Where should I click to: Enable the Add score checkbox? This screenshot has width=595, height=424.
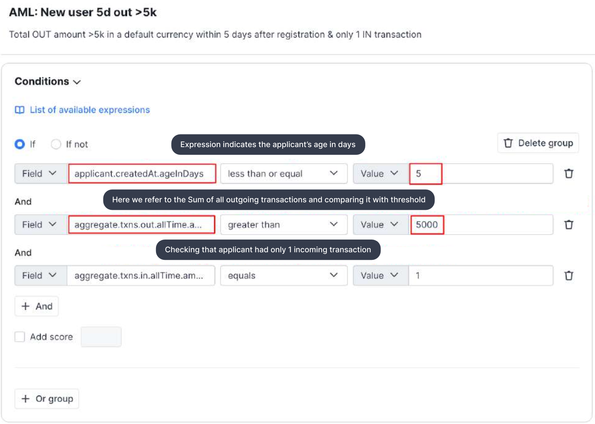coord(20,337)
